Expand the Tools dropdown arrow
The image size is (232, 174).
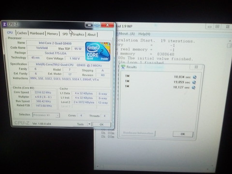(x=89, y=124)
